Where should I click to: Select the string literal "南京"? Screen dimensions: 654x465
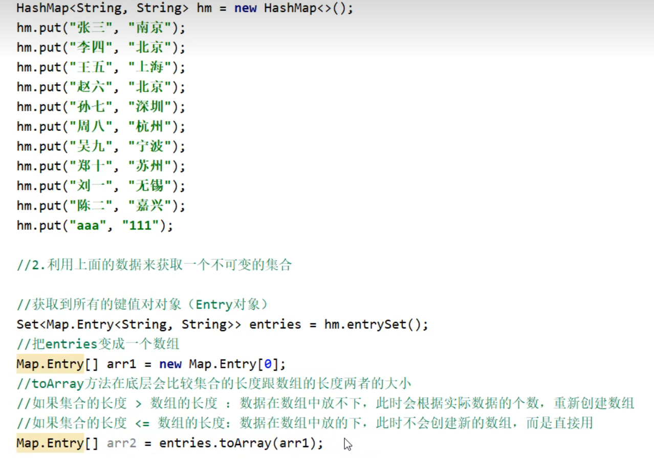pos(149,27)
